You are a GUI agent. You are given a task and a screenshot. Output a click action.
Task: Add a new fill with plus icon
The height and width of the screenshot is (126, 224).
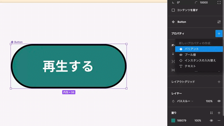tap(219, 113)
